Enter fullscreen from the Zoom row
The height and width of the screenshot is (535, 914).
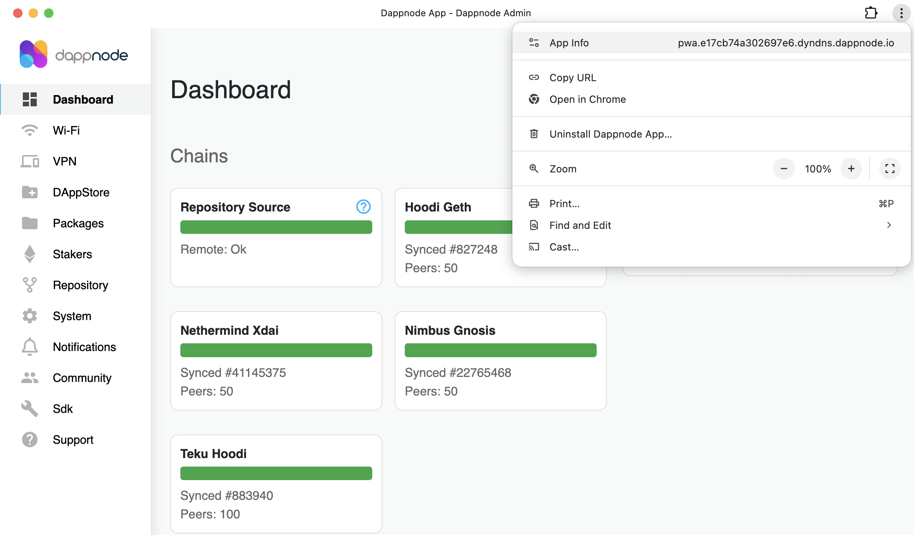pyautogui.click(x=890, y=169)
